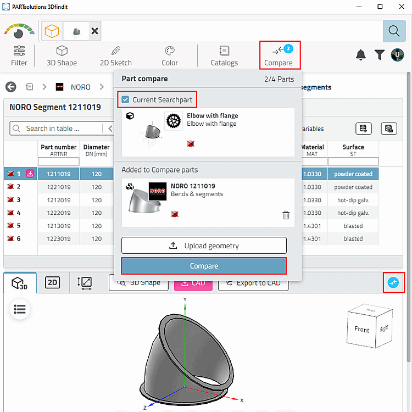Select the 2D Sketch search mode

[x=116, y=55]
